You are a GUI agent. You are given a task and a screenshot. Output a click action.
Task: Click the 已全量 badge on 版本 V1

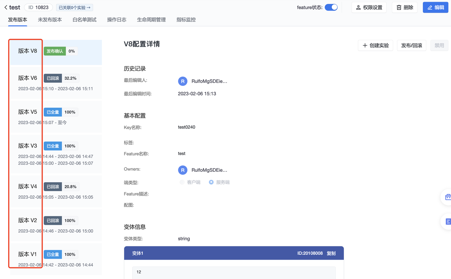pyautogui.click(x=53, y=254)
